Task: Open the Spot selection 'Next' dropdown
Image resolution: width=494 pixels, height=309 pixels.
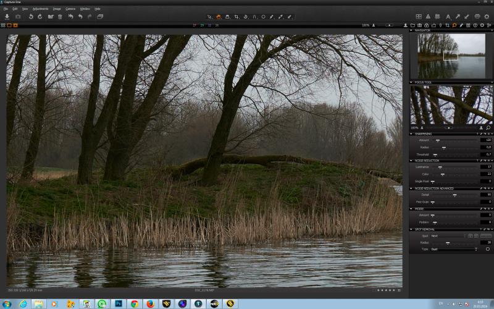Action: [448, 236]
